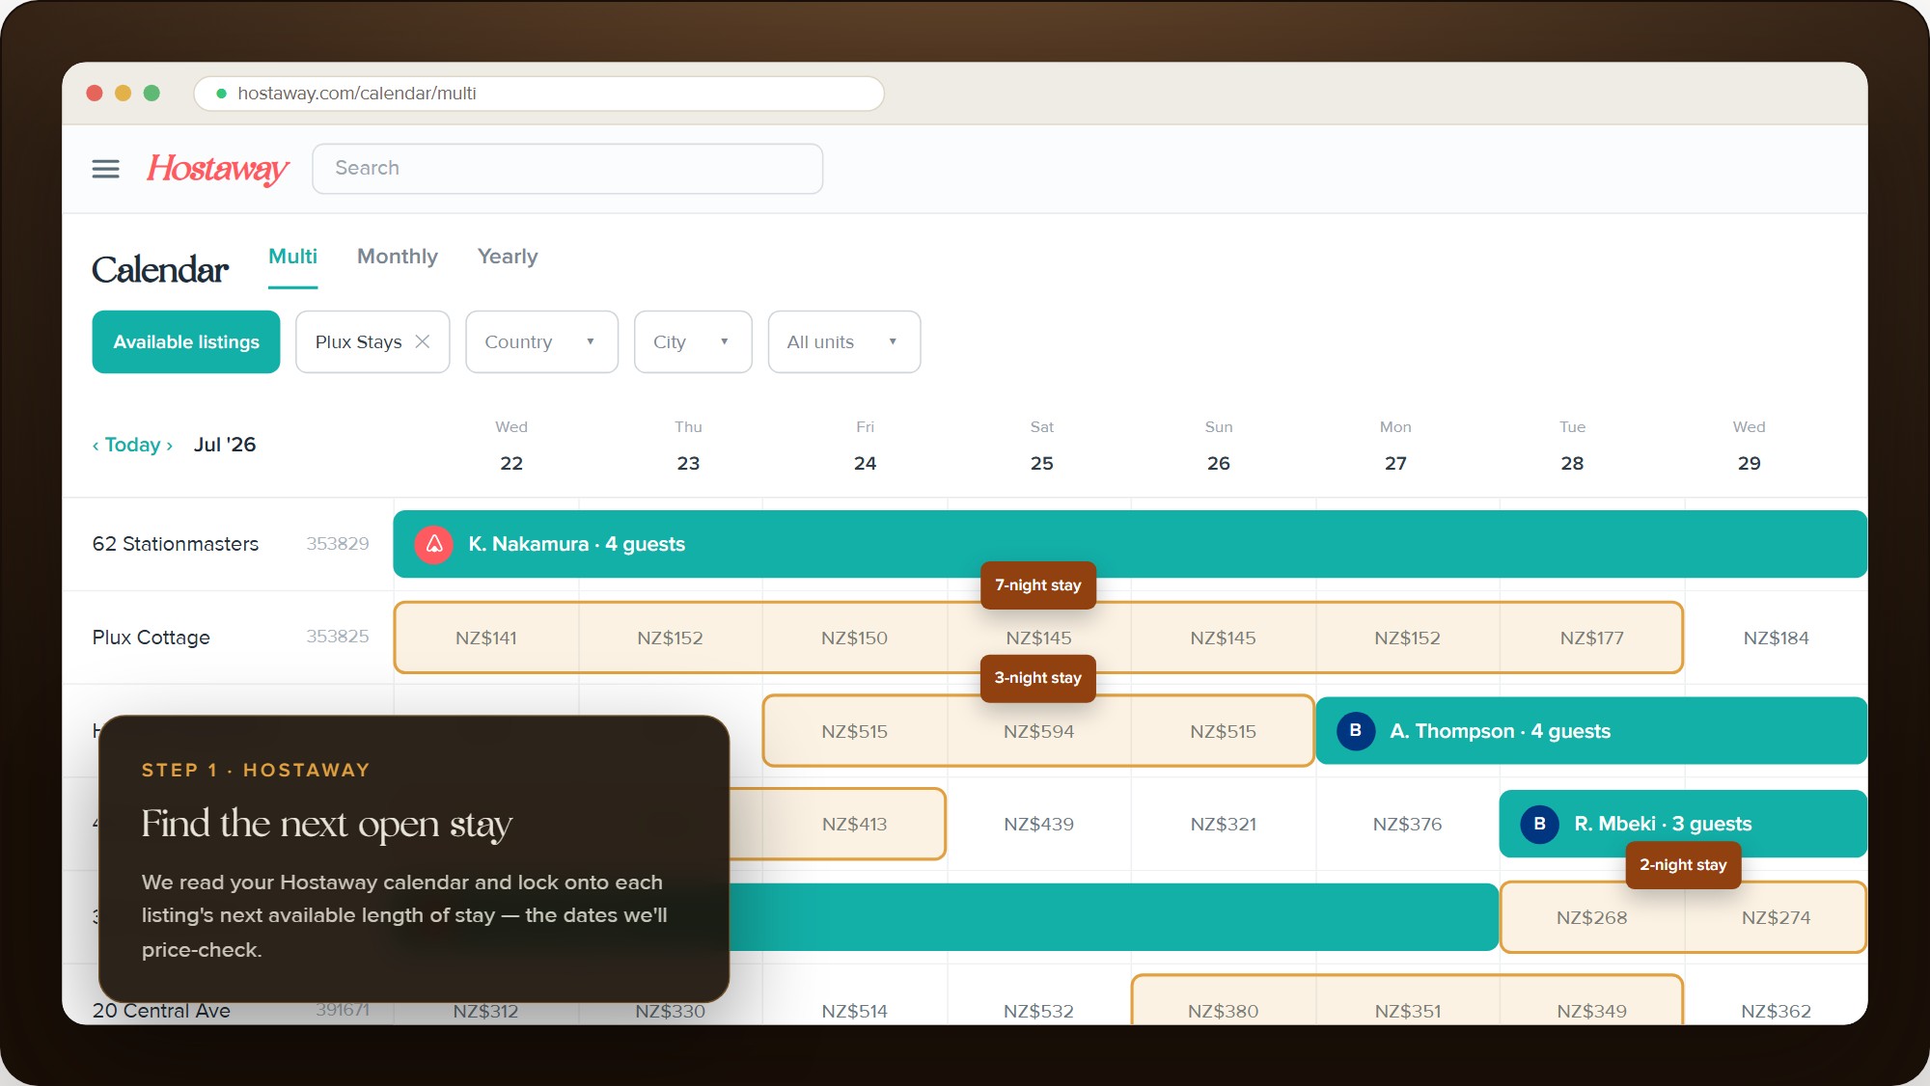Click the NZ$321 price cell
Viewport: 1930px width, 1086px height.
1223,824
